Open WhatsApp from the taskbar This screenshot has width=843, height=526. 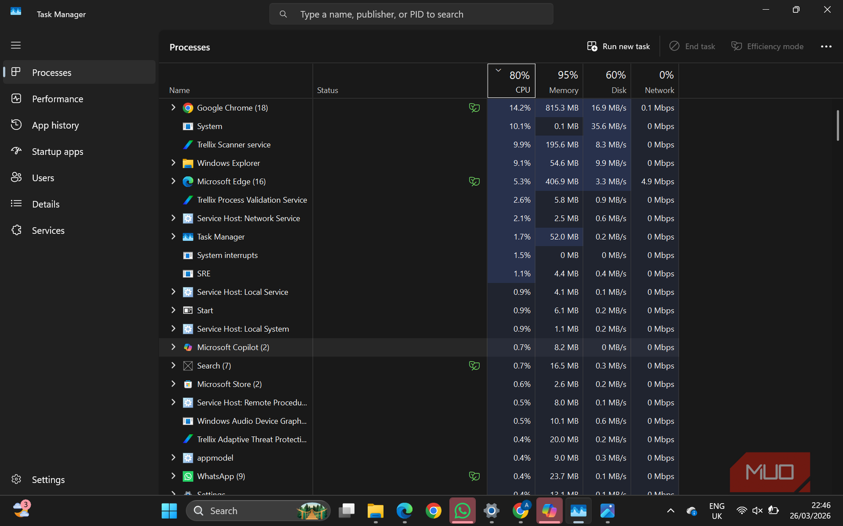462,510
